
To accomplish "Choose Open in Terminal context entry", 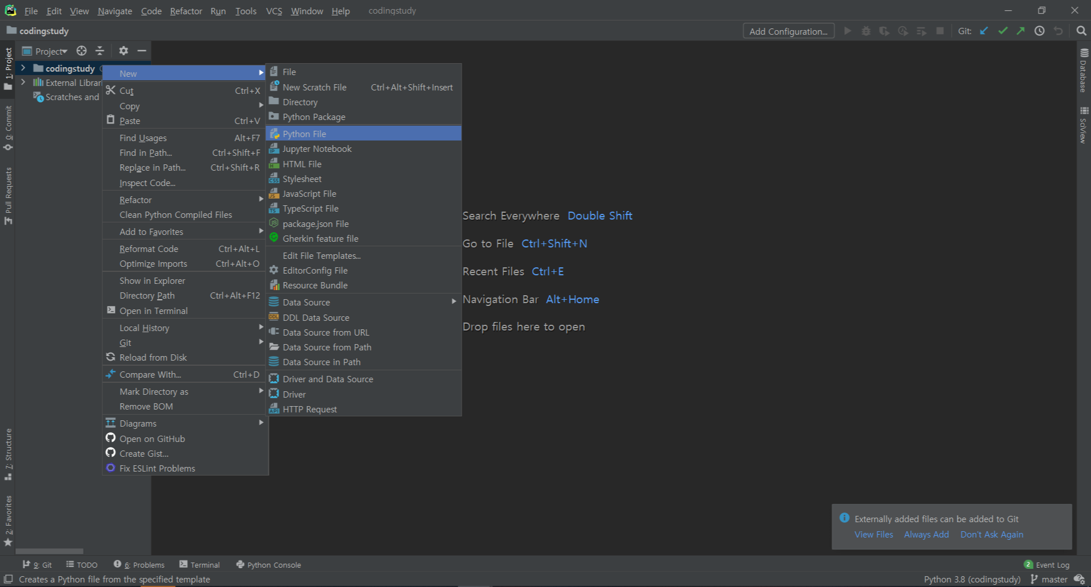I will 184,311.
